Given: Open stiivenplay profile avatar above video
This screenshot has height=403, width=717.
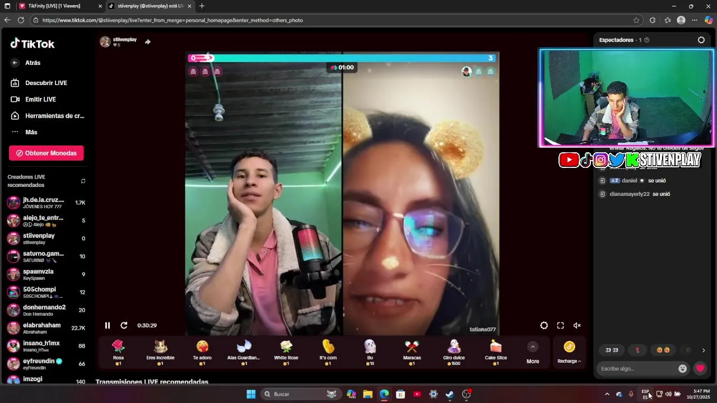Looking at the screenshot, I should [x=105, y=41].
